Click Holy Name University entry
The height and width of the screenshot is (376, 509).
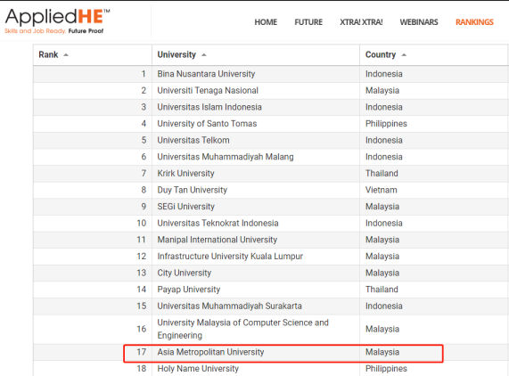pos(198,369)
